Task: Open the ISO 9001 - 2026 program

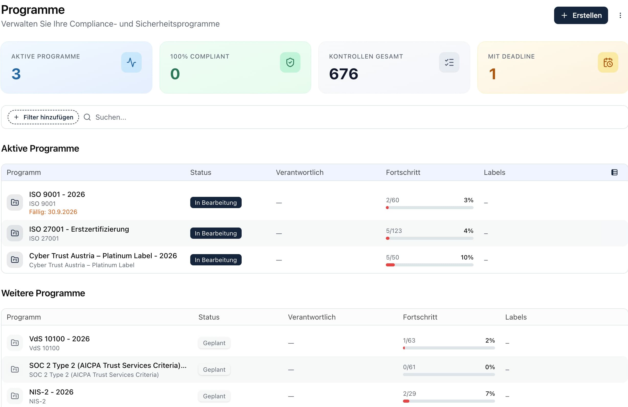Action: click(x=57, y=194)
